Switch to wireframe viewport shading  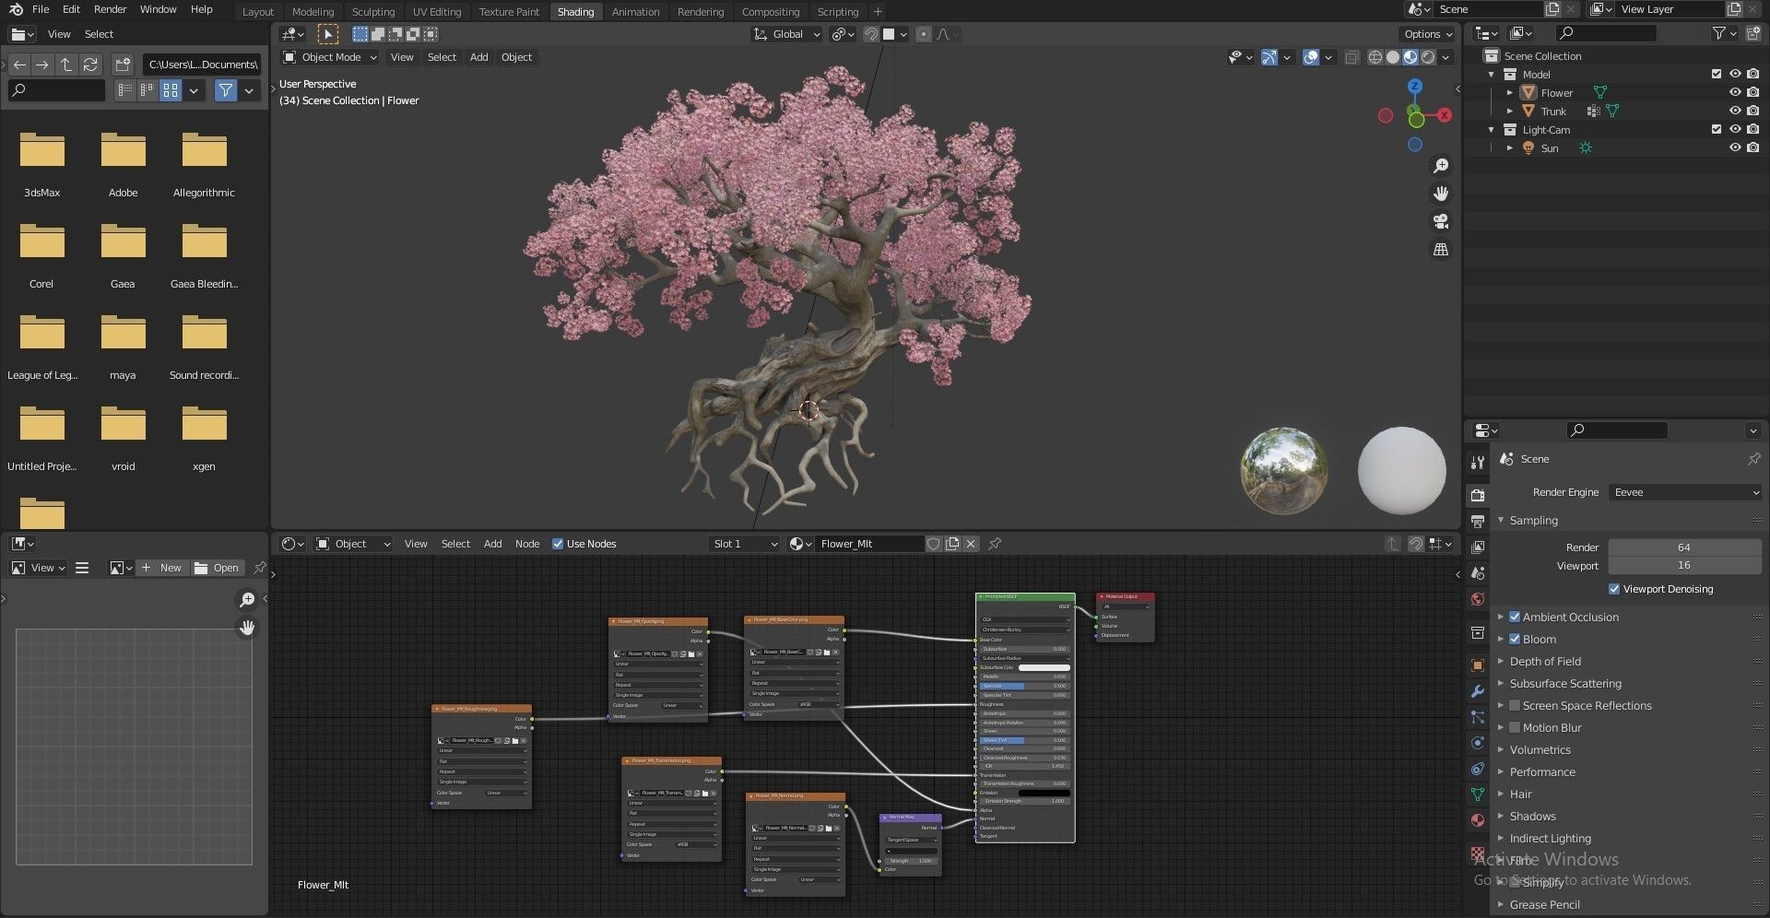1375,57
